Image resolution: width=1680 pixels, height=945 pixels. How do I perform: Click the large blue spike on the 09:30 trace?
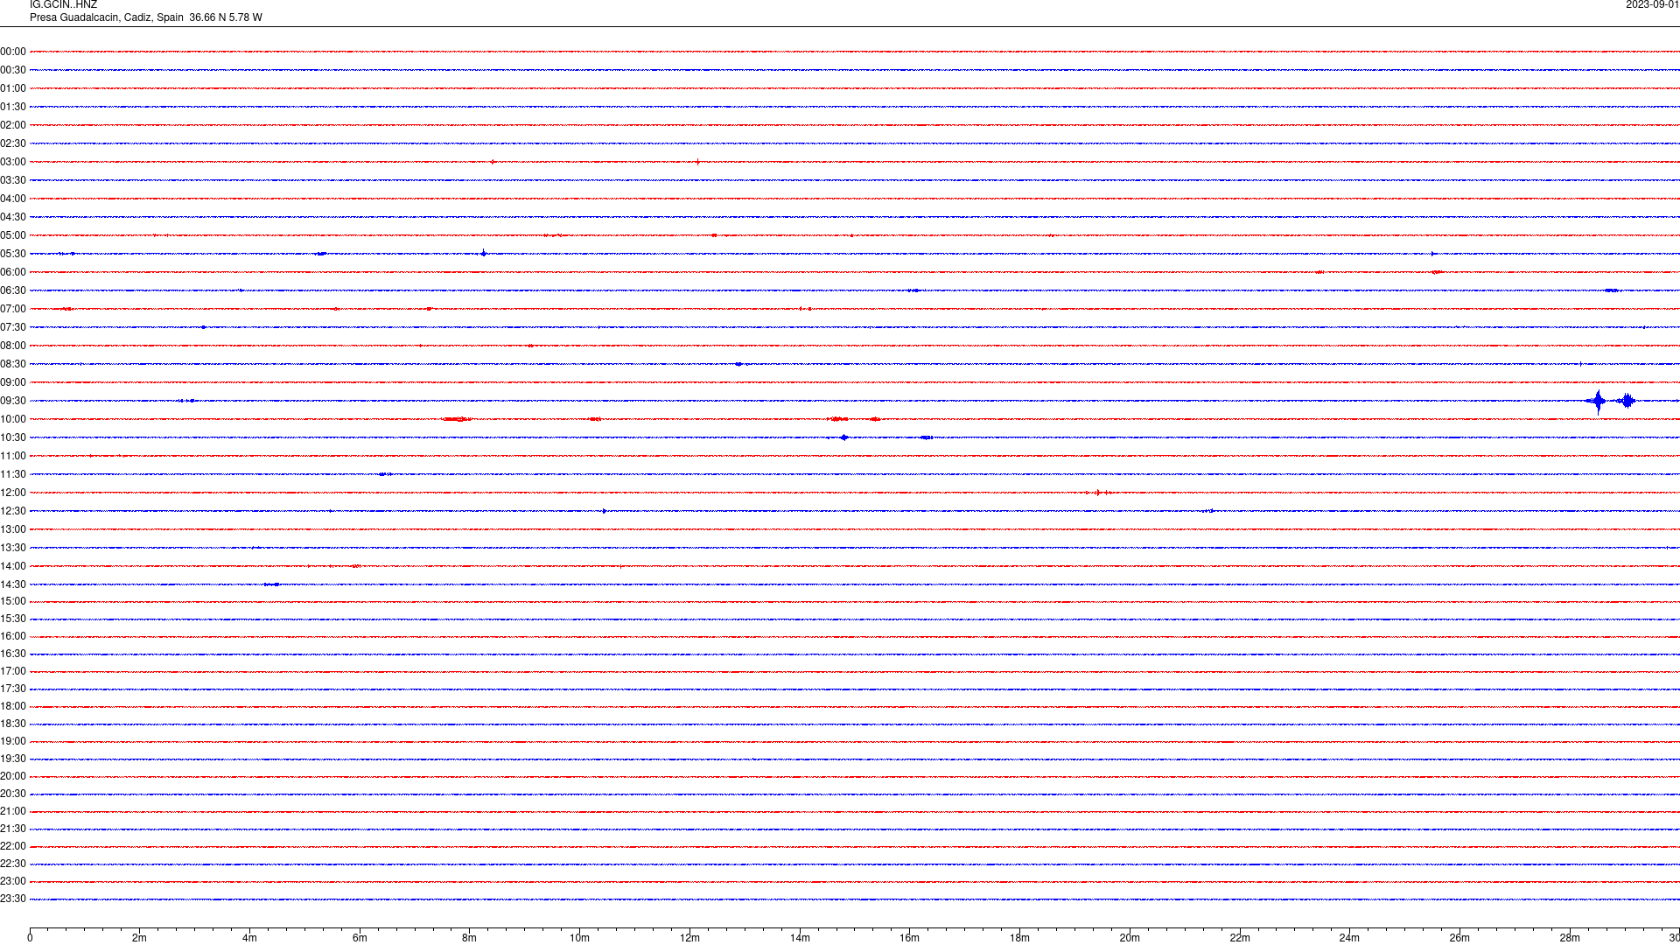[1599, 402]
